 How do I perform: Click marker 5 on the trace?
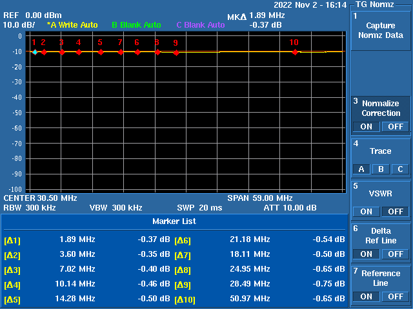(x=101, y=52)
